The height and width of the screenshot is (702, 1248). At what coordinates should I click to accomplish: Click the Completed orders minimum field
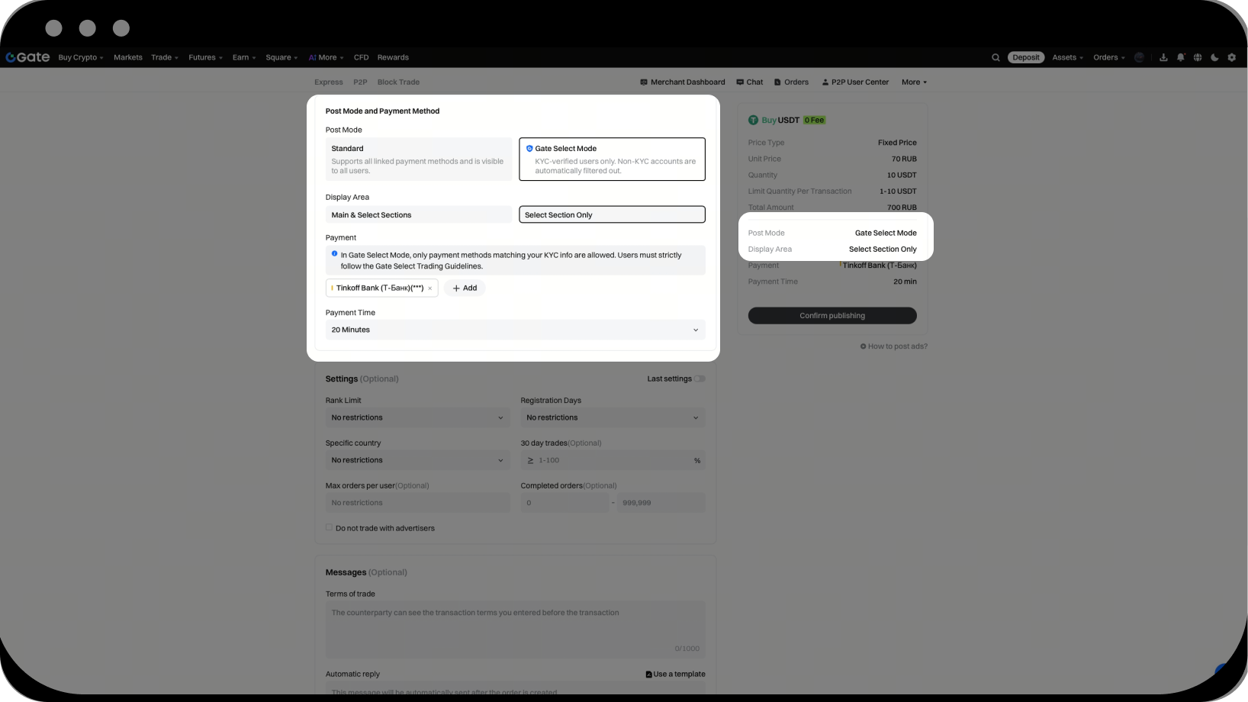(564, 503)
